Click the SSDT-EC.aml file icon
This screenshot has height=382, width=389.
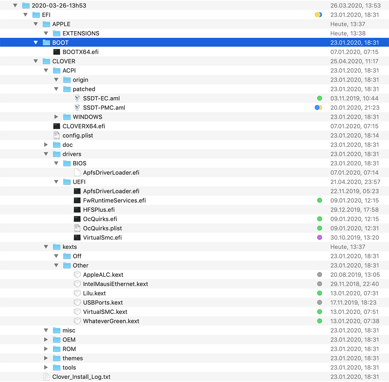coord(77,98)
